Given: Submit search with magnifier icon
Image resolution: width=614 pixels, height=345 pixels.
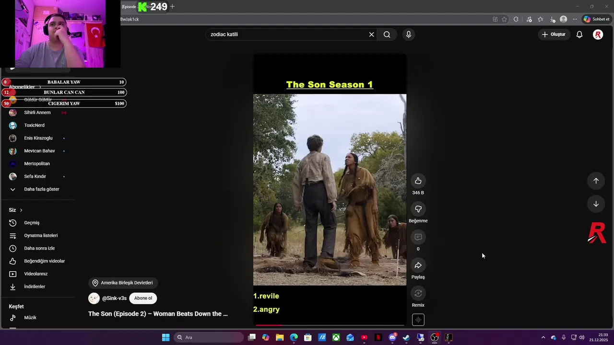Looking at the screenshot, I should click(x=387, y=34).
